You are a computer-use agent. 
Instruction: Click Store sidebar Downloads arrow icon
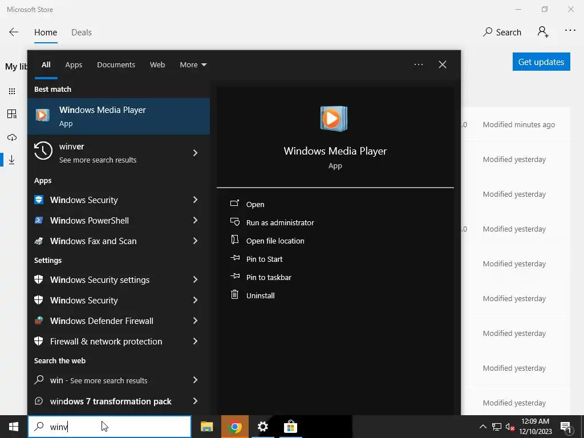(12, 160)
